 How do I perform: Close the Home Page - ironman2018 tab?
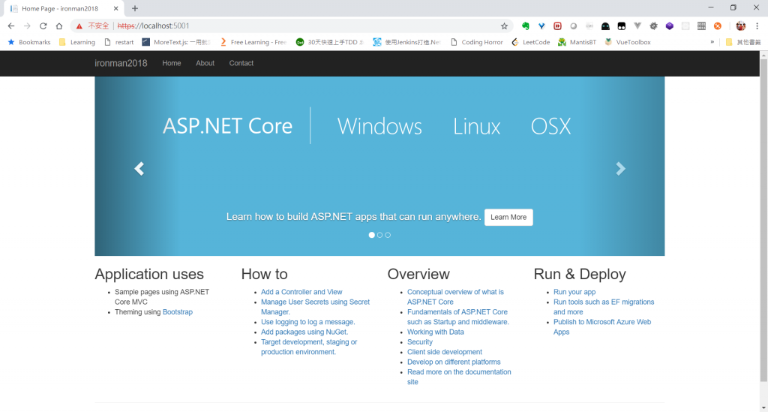(x=115, y=8)
